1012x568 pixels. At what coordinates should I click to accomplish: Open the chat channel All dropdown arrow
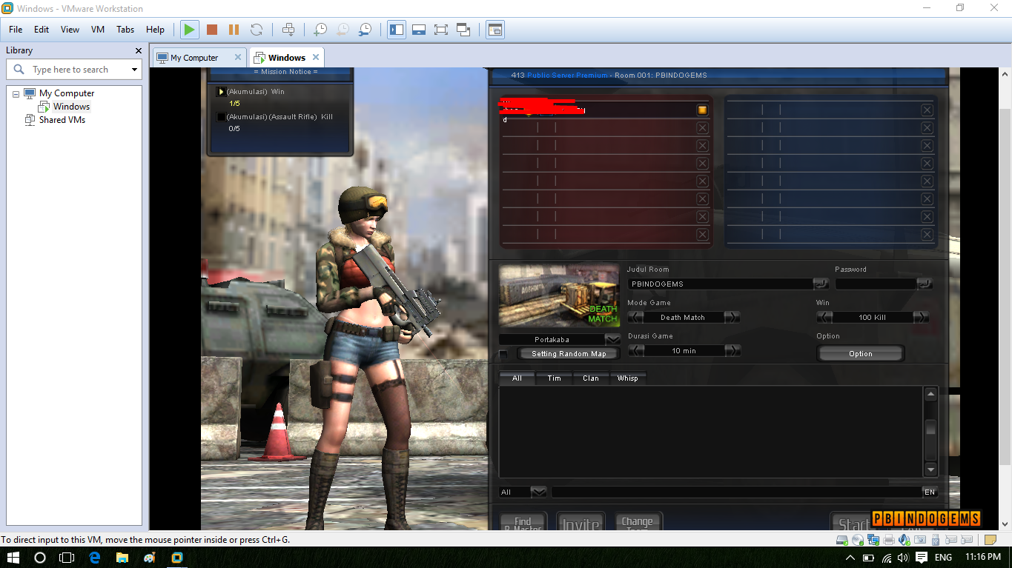pos(539,492)
